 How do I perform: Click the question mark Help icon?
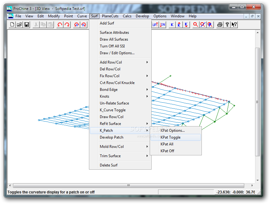click(227, 24)
